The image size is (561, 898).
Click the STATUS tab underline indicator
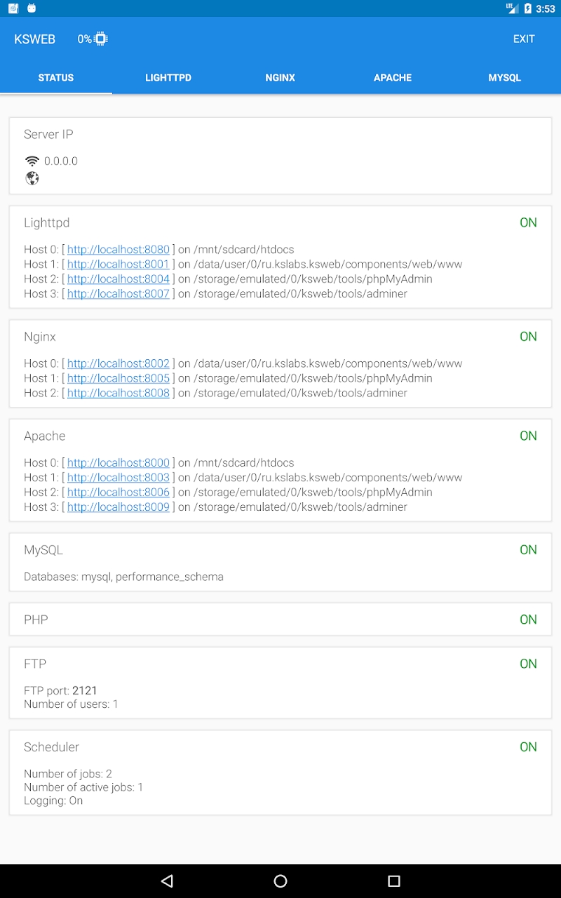click(x=56, y=91)
